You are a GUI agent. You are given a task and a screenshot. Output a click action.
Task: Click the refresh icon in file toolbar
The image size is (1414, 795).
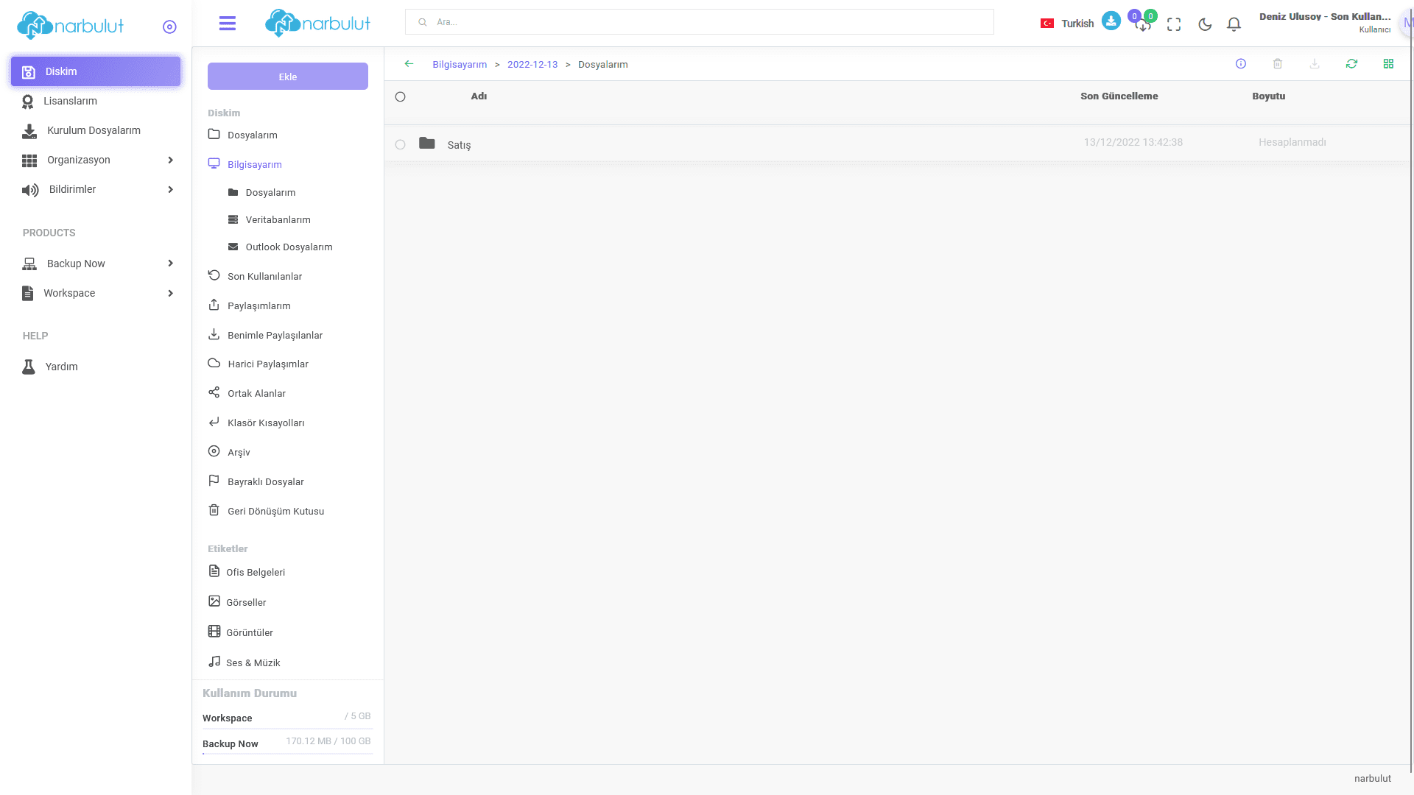point(1351,64)
